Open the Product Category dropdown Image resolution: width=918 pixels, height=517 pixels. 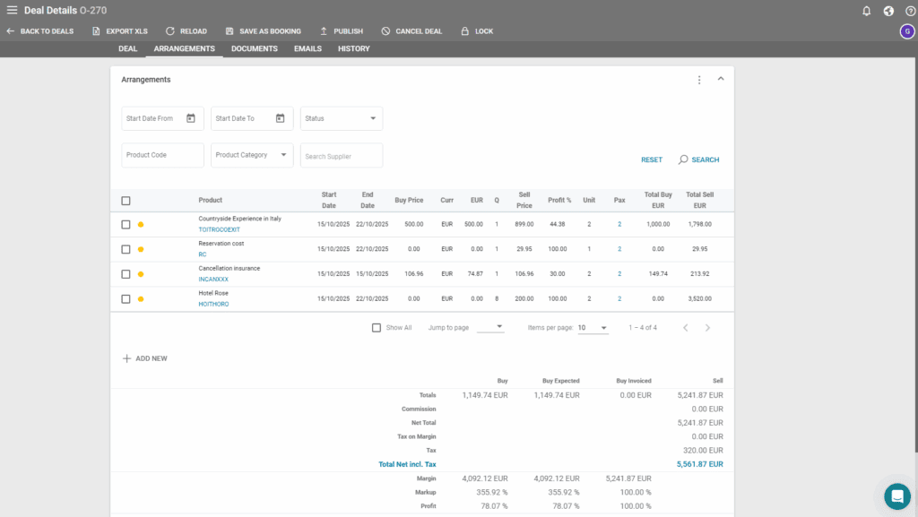pyautogui.click(x=252, y=155)
